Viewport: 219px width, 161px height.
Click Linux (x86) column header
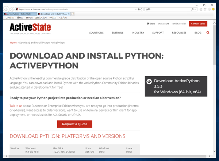click(129, 150)
